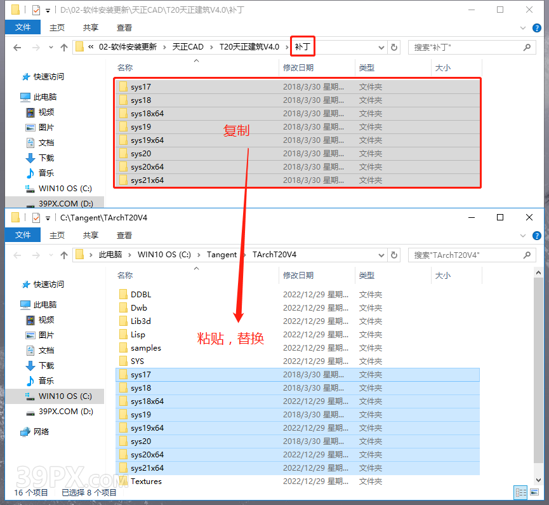Open Help in the TArchT20V4 window

tap(536, 236)
